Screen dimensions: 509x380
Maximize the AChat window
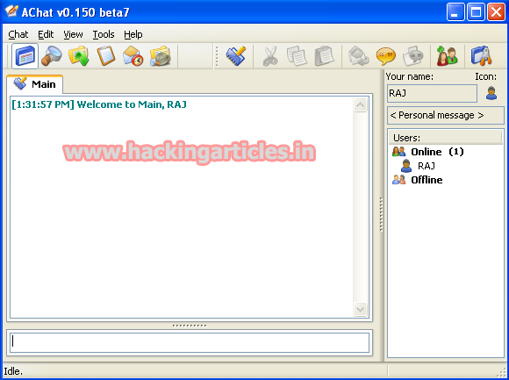(x=476, y=12)
